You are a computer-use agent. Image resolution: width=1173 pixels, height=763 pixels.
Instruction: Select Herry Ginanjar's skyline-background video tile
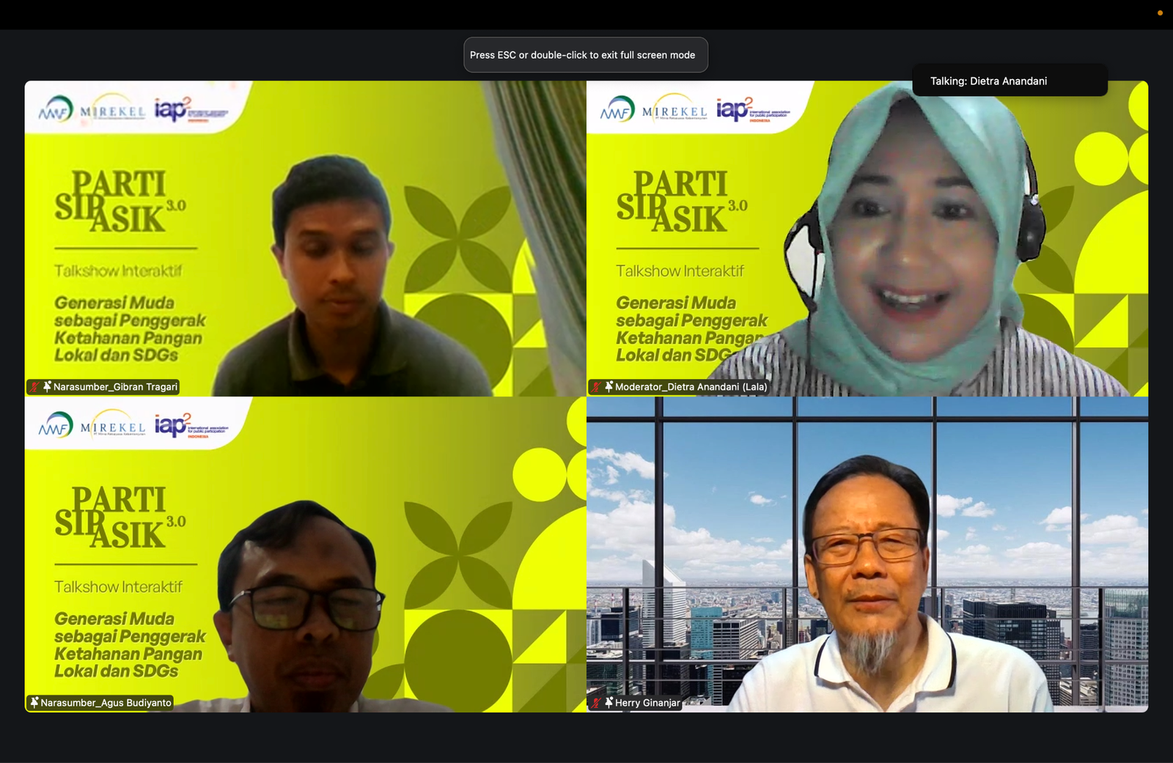(x=867, y=554)
